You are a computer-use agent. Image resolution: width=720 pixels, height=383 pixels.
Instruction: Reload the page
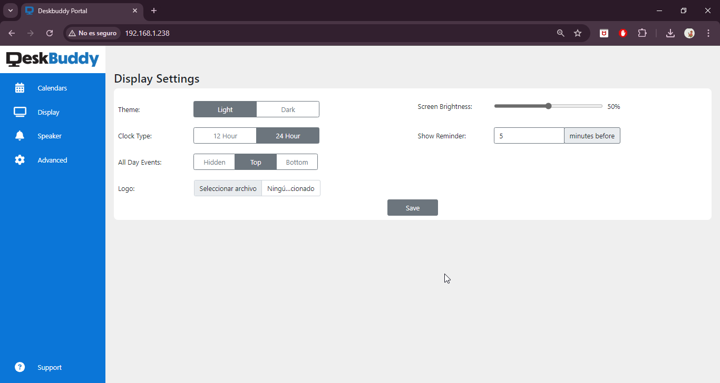50,33
